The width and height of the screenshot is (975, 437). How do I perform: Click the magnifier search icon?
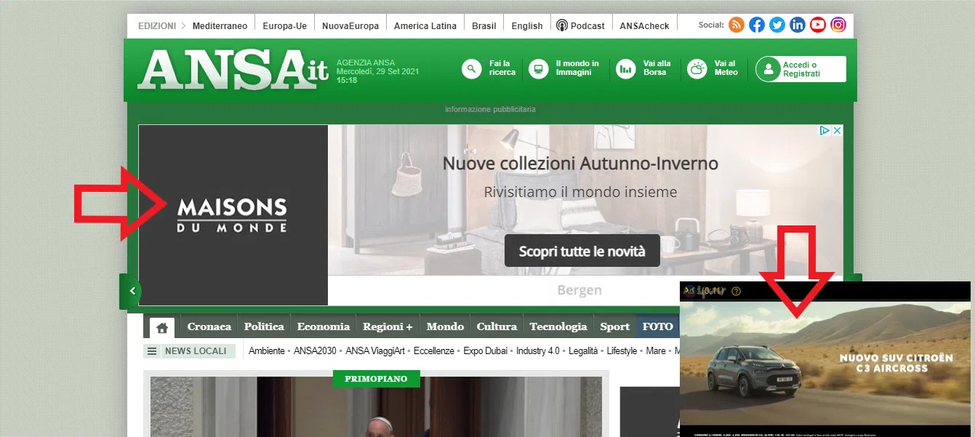[x=472, y=69]
